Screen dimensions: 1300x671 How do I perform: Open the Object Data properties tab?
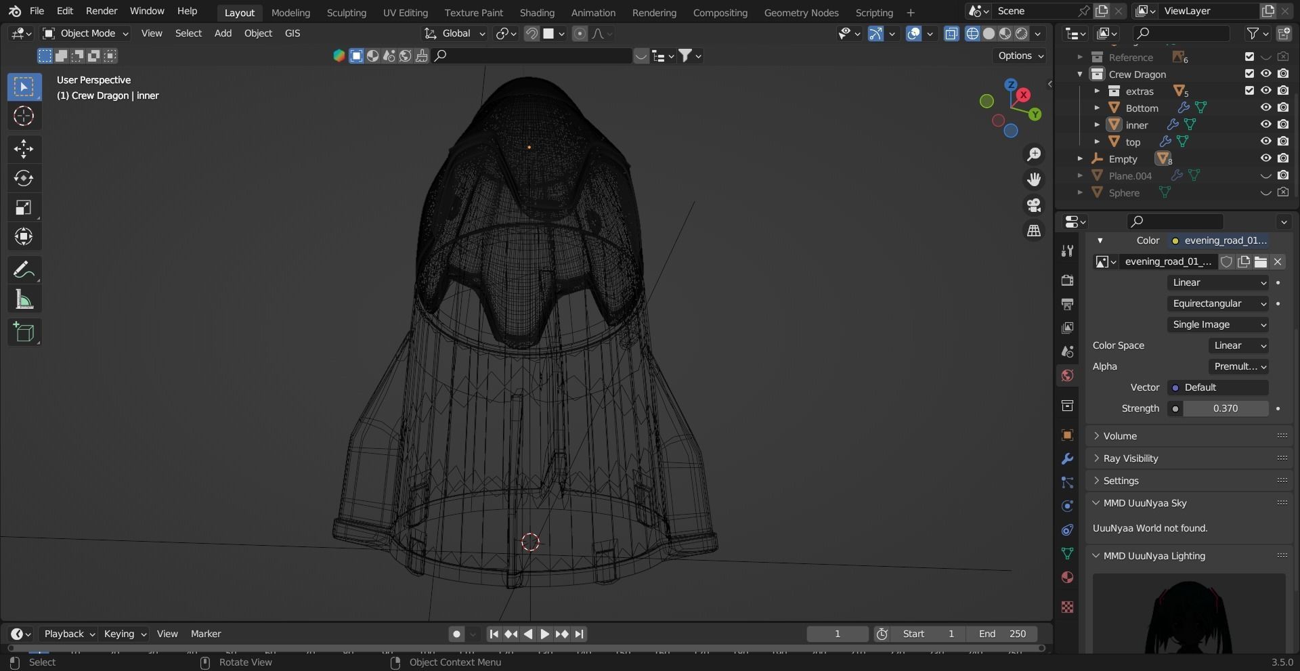coord(1068,553)
